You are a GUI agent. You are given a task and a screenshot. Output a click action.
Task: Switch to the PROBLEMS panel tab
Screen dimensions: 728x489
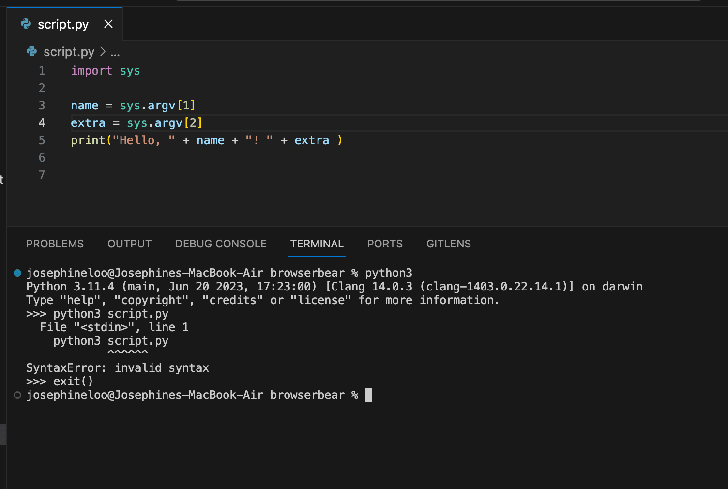click(55, 244)
